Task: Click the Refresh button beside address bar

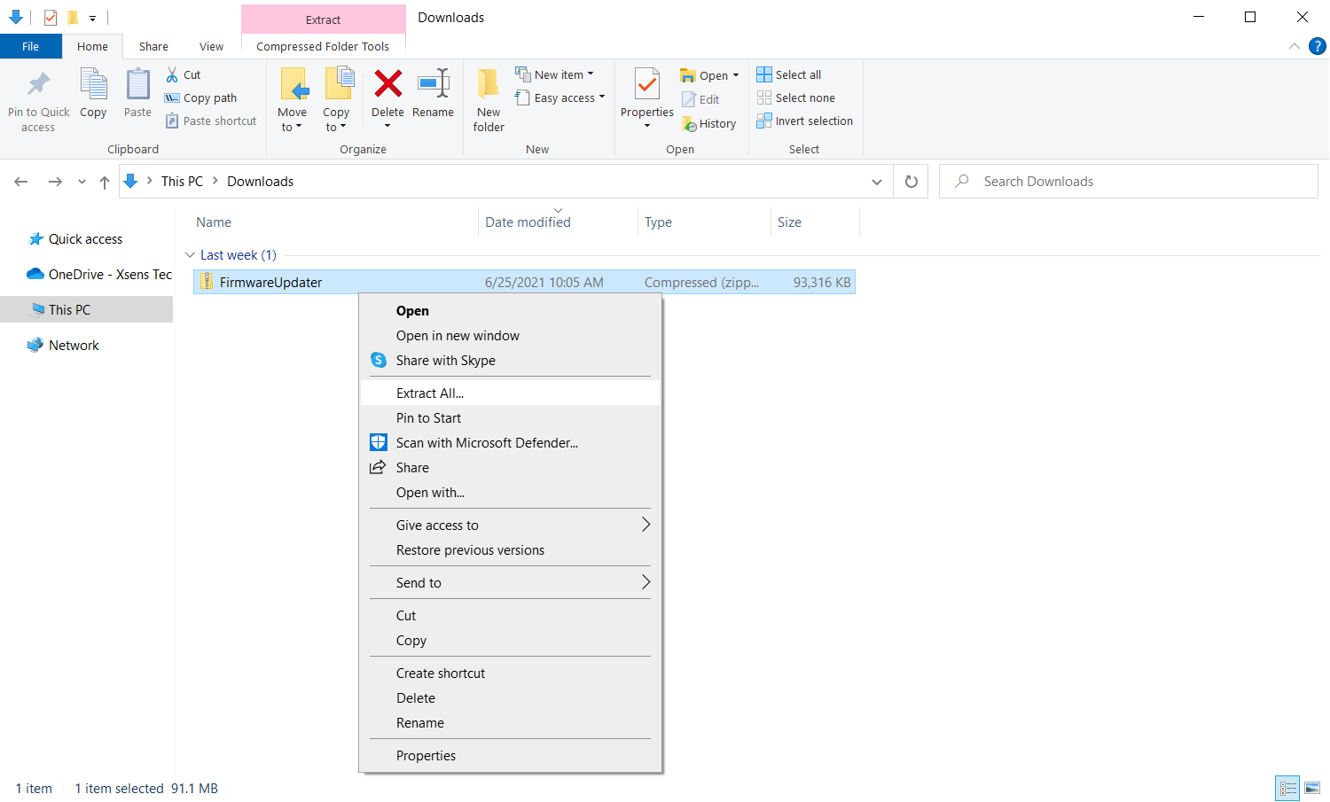Action: click(911, 182)
